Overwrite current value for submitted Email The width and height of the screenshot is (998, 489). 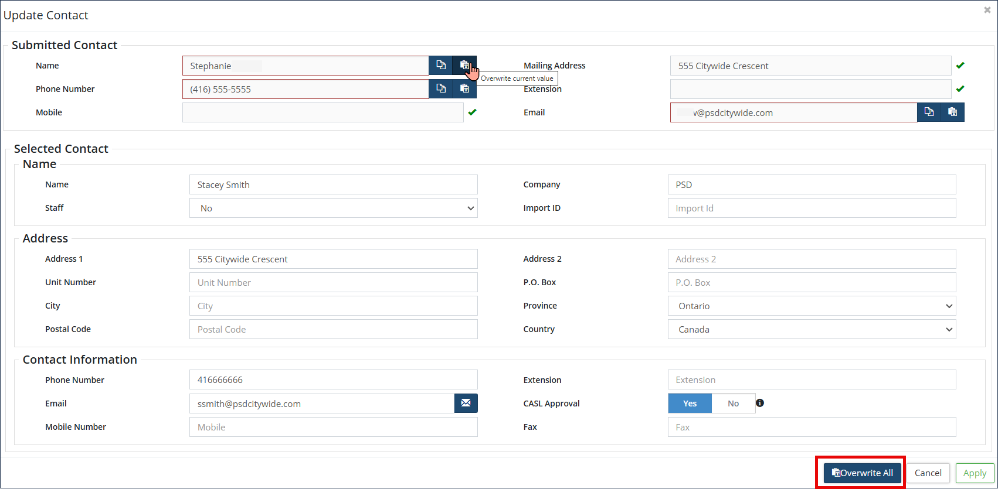952,112
